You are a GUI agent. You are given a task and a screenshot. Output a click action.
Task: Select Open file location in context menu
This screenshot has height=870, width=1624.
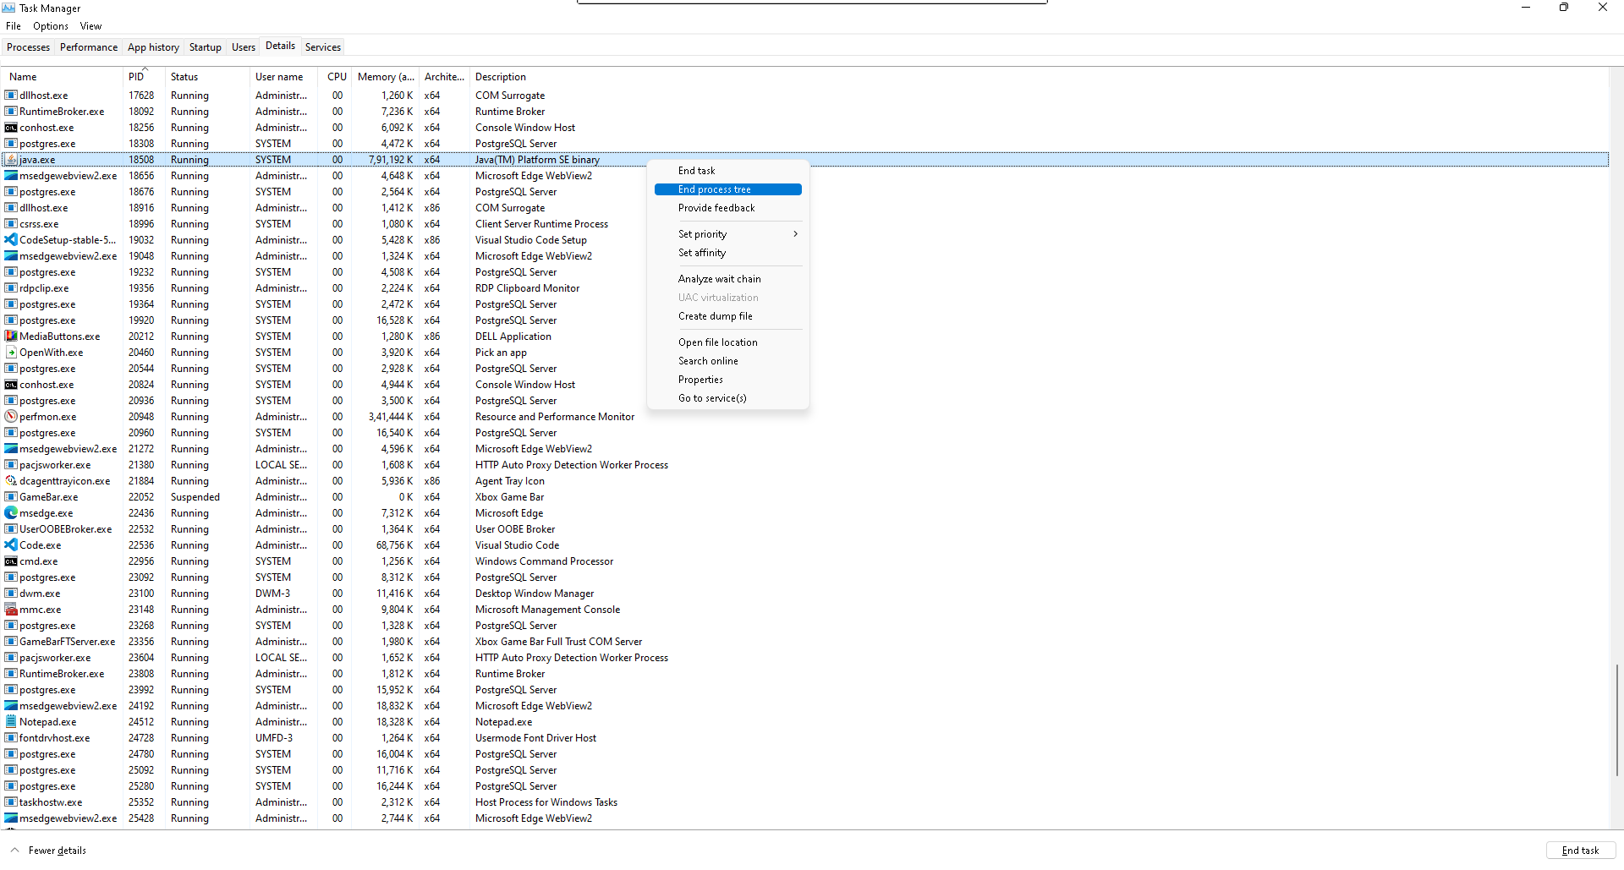[717, 342]
